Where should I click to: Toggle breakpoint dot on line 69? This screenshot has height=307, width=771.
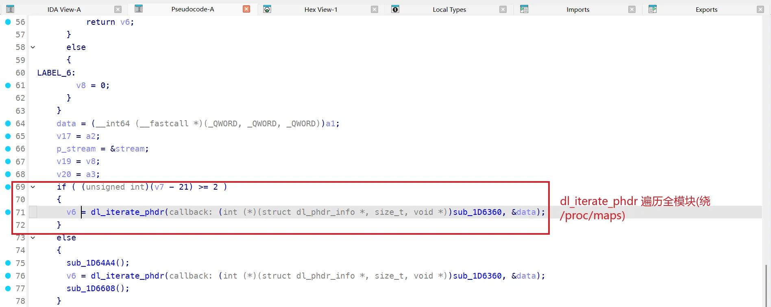point(8,187)
